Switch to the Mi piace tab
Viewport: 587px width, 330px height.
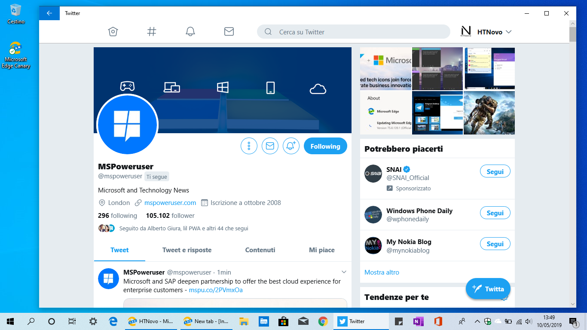(321, 250)
